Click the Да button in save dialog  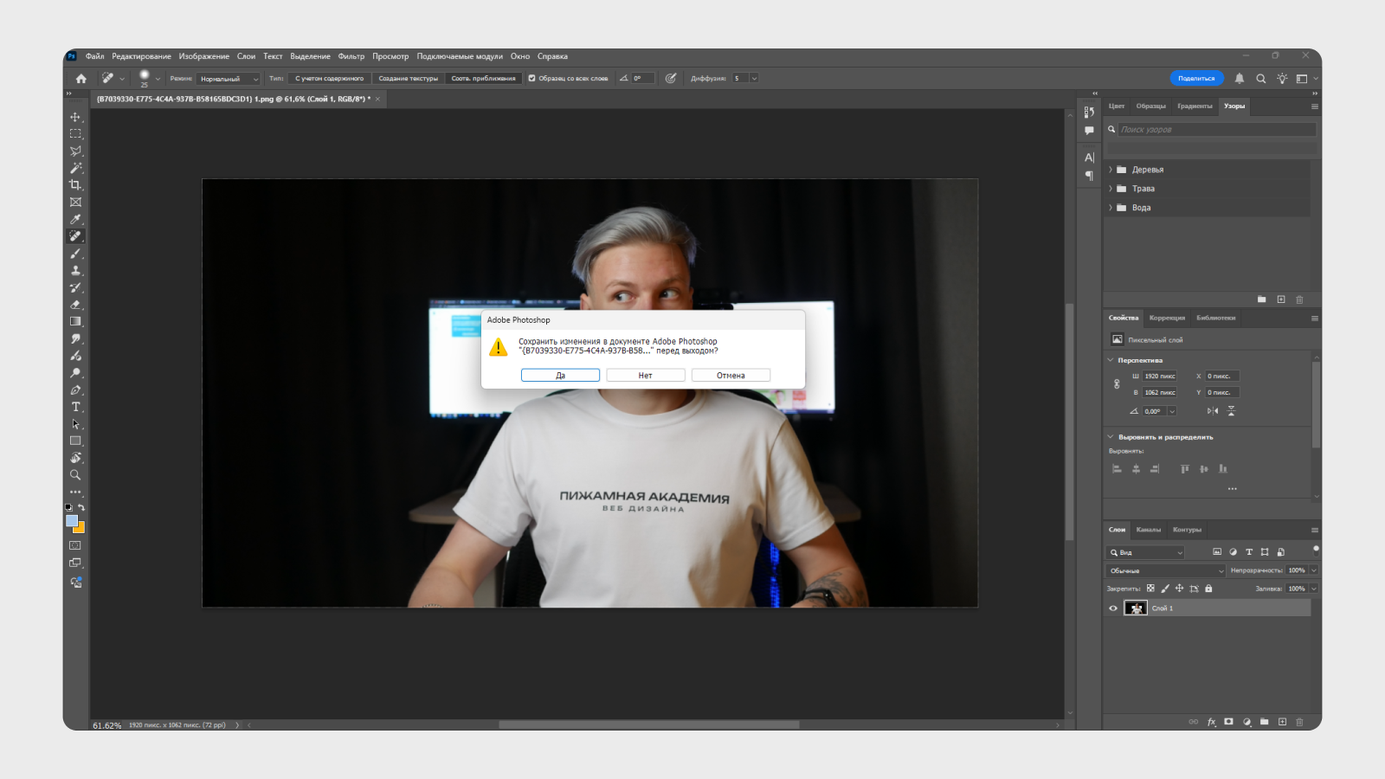(560, 375)
